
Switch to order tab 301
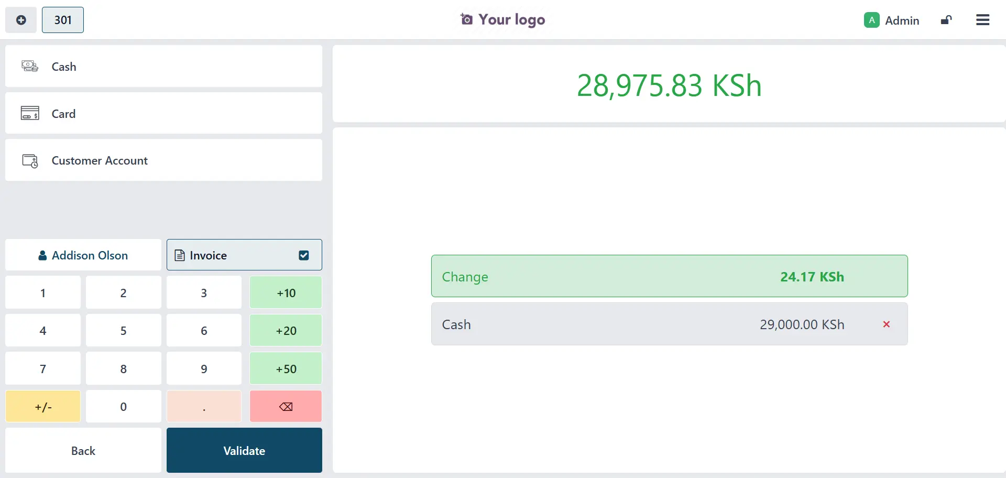pos(63,20)
